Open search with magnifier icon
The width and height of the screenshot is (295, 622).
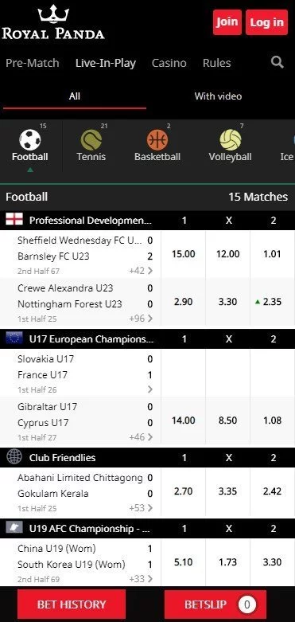[278, 62]
